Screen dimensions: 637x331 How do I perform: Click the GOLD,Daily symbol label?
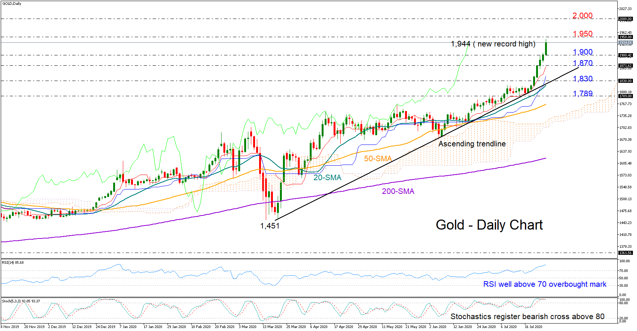[12, 4]
